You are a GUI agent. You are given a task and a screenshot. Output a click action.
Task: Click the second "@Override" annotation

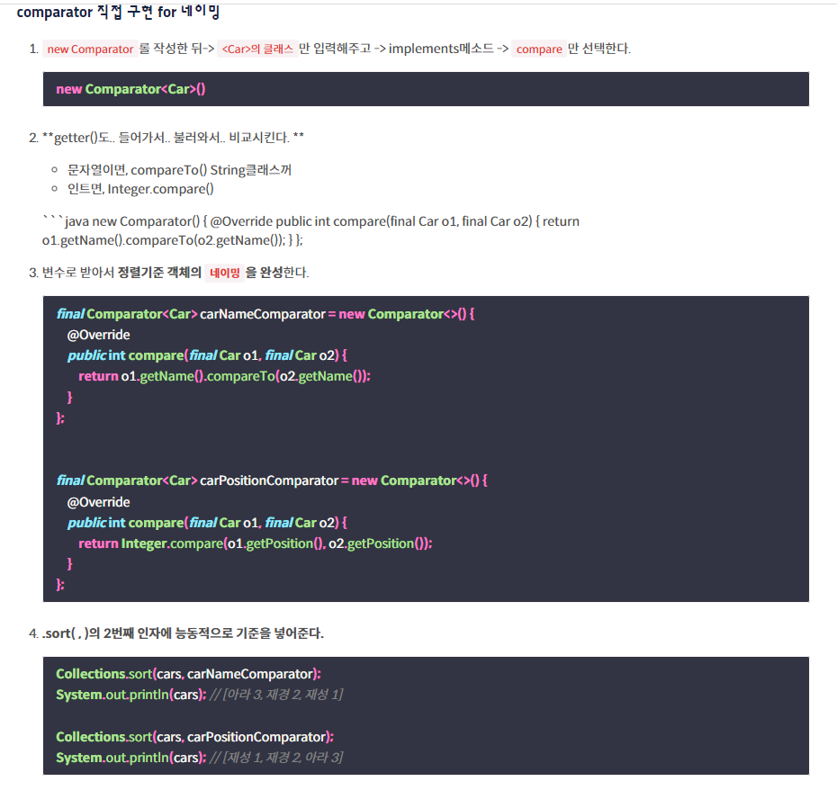point(99,502)
